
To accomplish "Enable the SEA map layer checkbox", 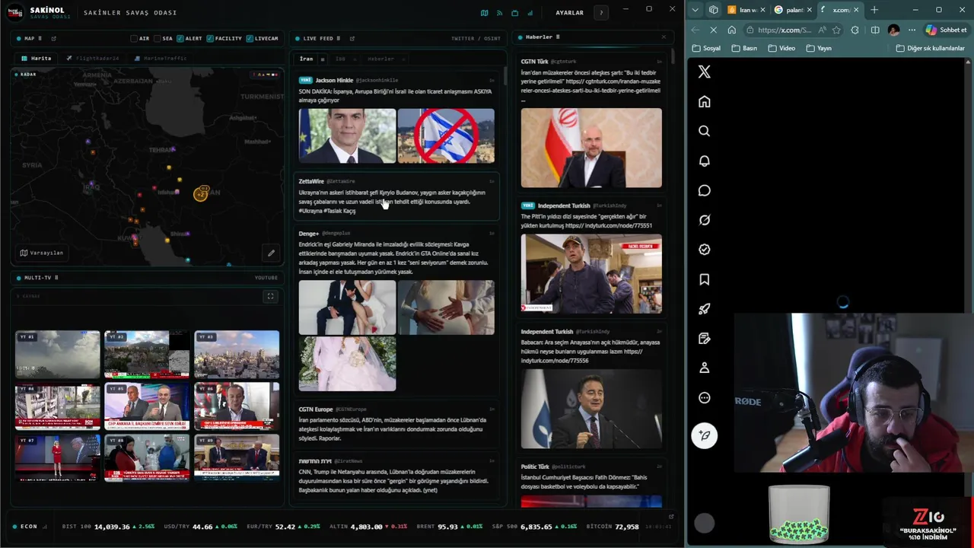I will coord(158,38).
